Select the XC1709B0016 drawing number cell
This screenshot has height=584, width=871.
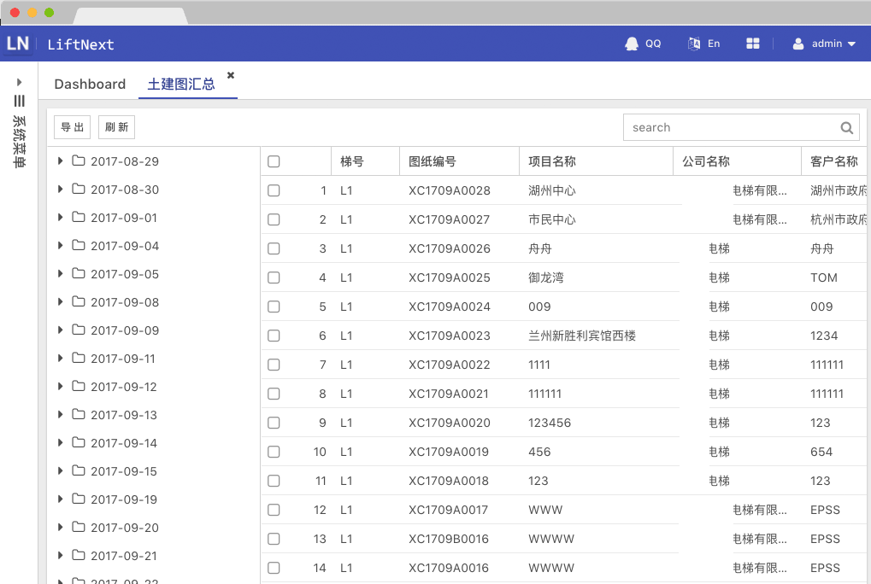pos(449,539)
